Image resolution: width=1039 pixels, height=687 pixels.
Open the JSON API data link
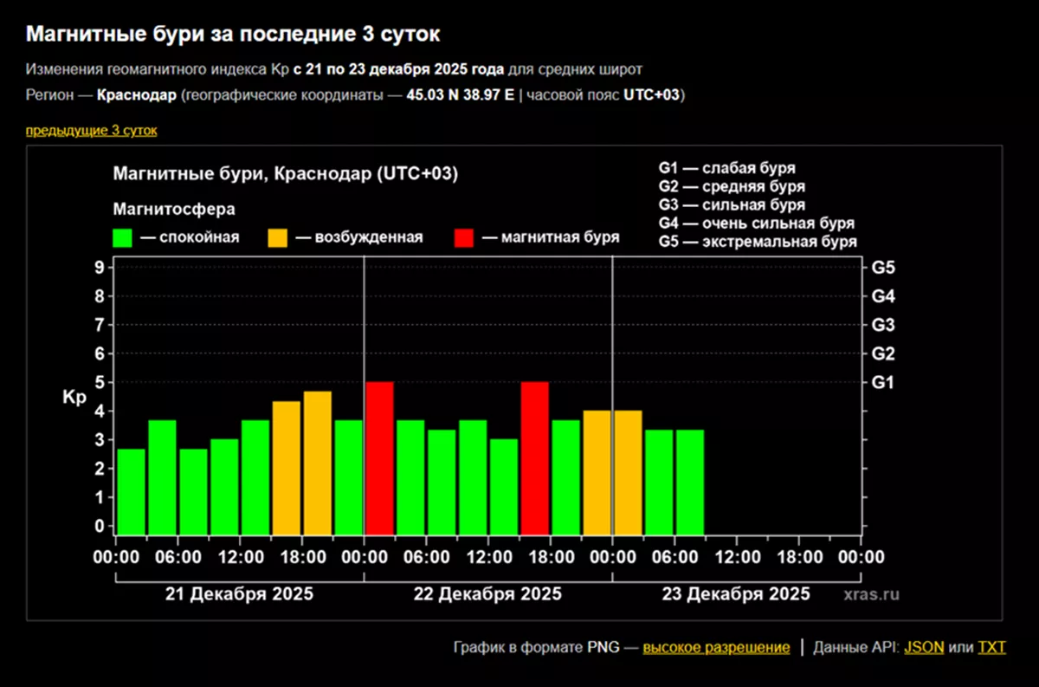(924, 647)
